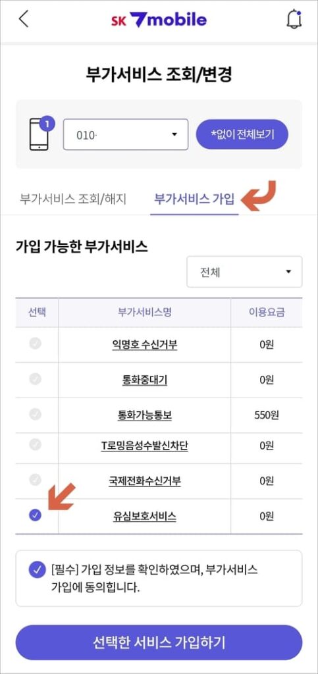Image resolution: width=318 pixels, height=674 pixels.
Task: Switch to 부가서비스 조회/해지 tab
Action: tap(73, 199)
